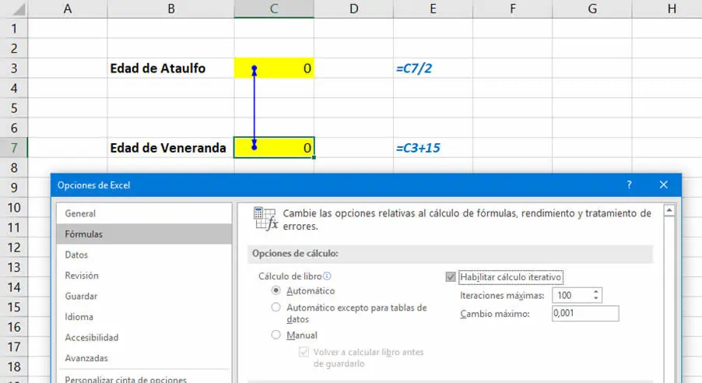Click the formula calculator icon in the dialog
Viewport: 702px width, 383px height.
click(266, 220)
